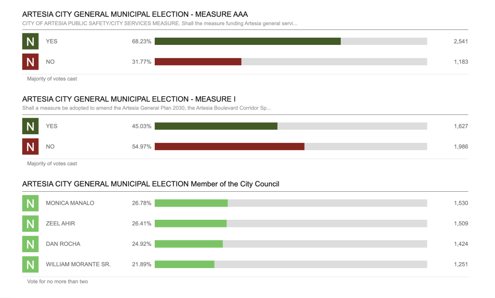Open the Measure AAA election heading
Image resolution: width=495 pixels, height=298 pixels.
pyautogui.click(x=135, y=14)
